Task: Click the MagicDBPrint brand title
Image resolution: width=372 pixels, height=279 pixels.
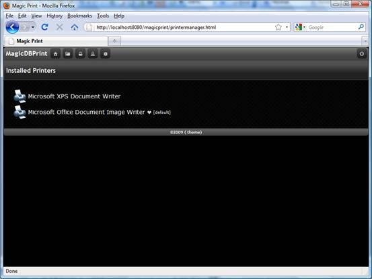Action: pos(27,54)
